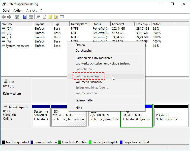This screenshot has width=190, height=151.
Task: Click the 252,34 GB capacity cell
Action: (118, 29)
